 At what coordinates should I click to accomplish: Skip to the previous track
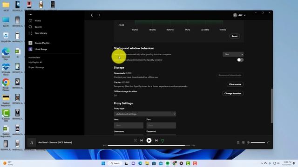(142, 141)
